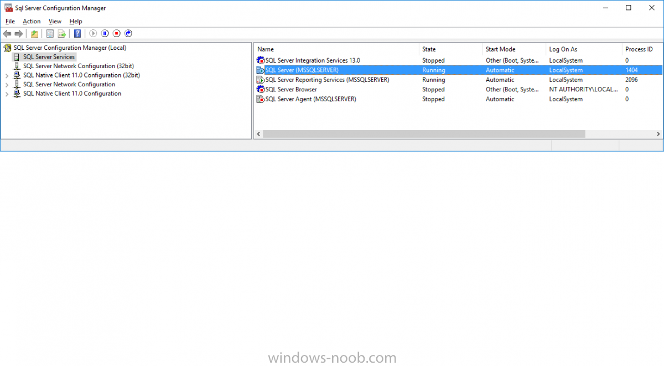This screenshot has height=366, width=664.
Task: Click the Restart Service toolbar icon
Action: (128, 34)
